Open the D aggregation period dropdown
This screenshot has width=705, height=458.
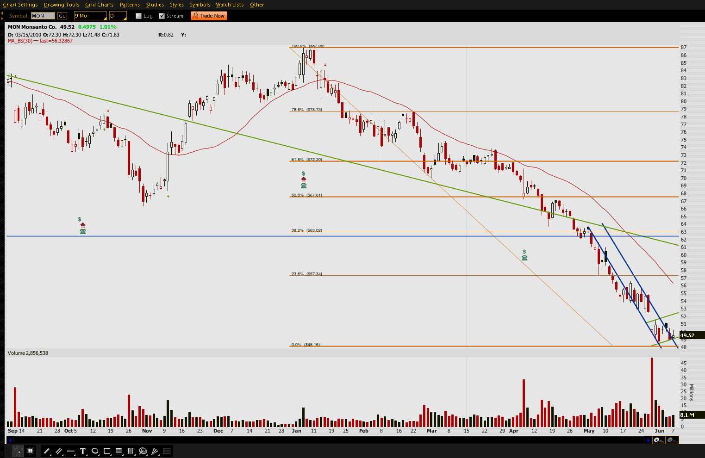point(118,16)
